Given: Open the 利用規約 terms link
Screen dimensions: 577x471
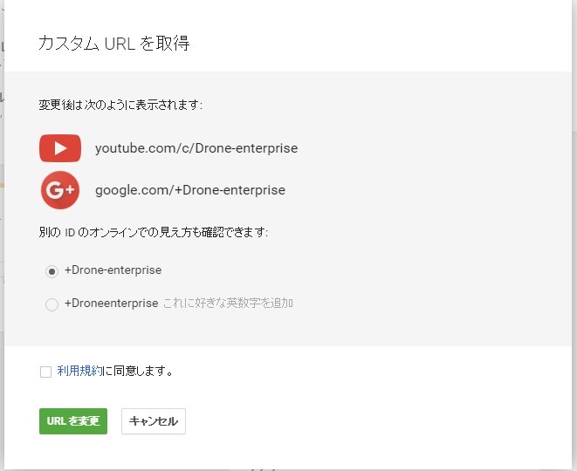Looking at the screenshot, I should pyautogui.click(x=80, y=371).
